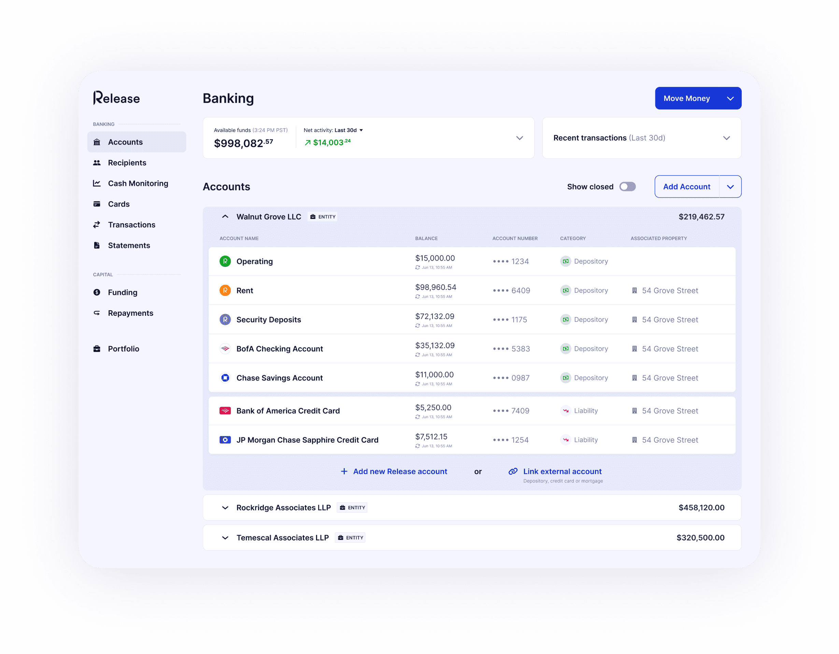Click the Chase Savings Account logo icon

click(225, 378)
